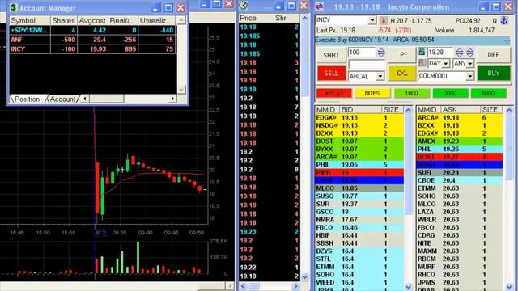Click the price field showing 19.28
518x291 pixels.
click(440, 52)
